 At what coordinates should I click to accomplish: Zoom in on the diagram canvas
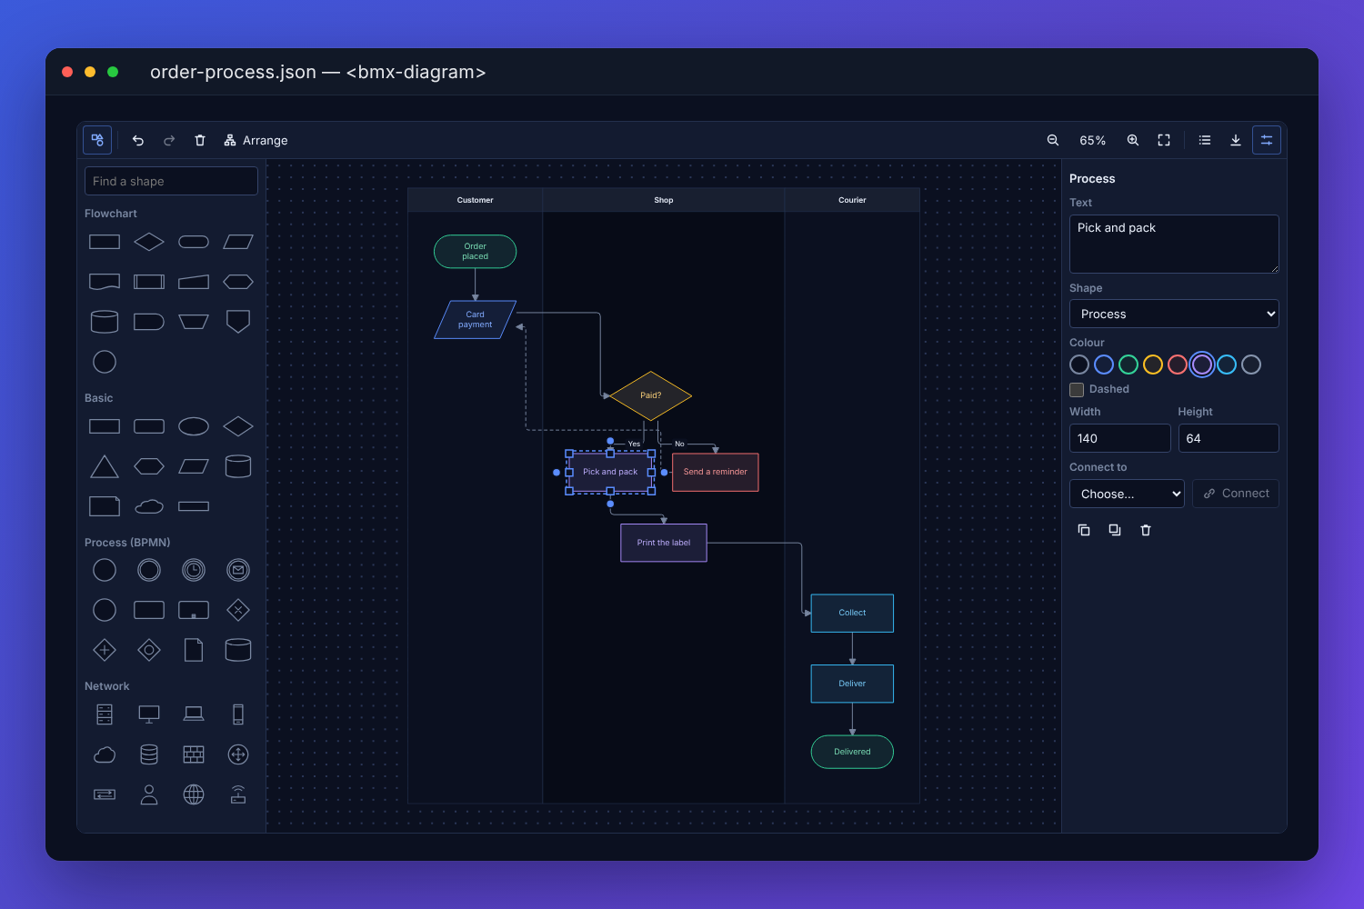[x=1133, y=140]
